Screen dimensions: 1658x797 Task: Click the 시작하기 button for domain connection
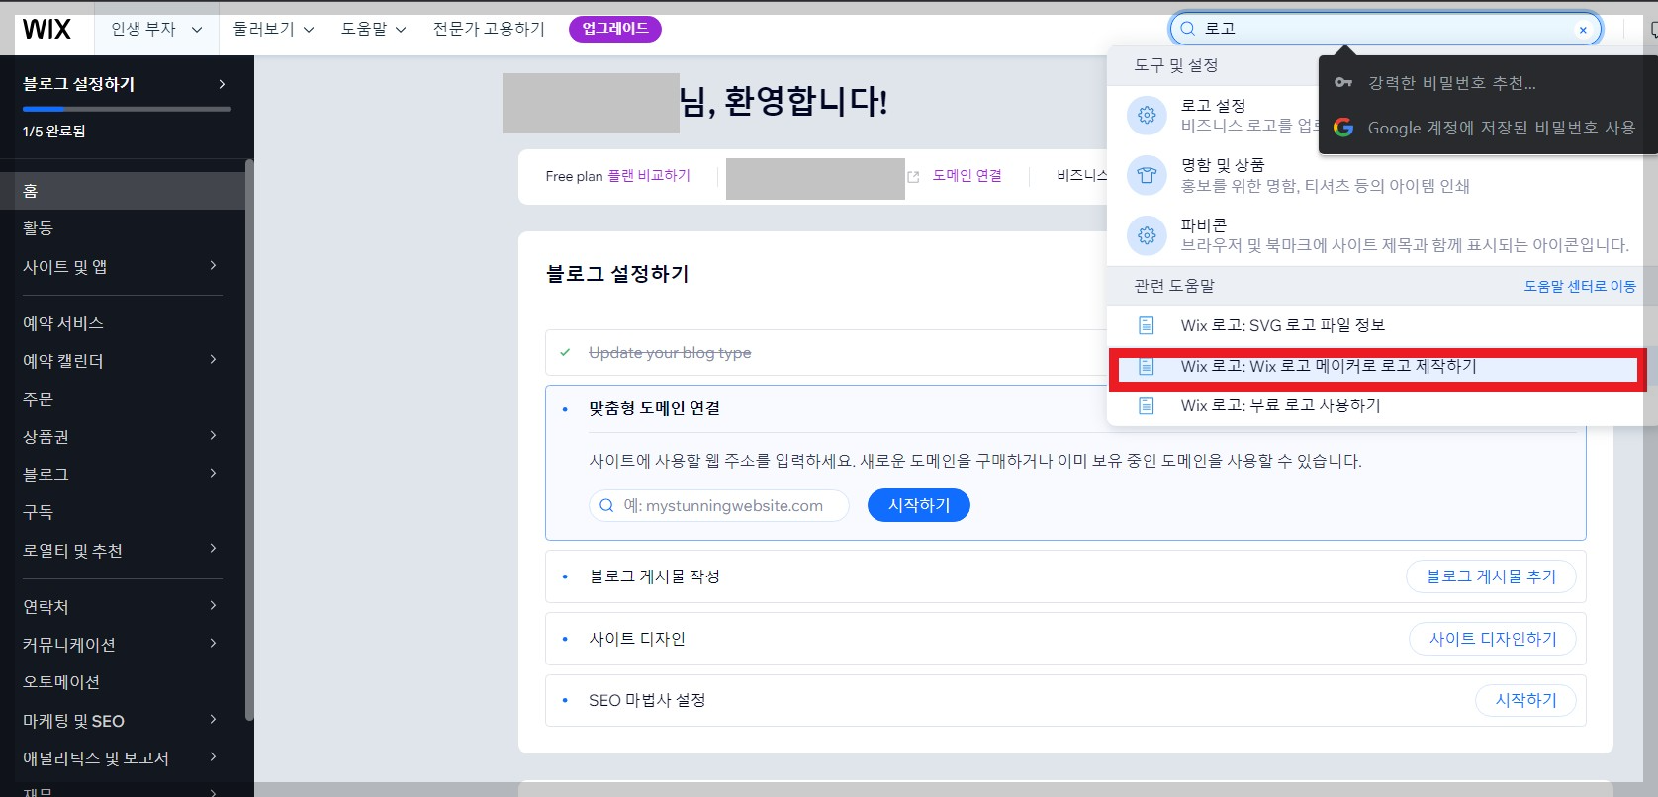(918, 505)
